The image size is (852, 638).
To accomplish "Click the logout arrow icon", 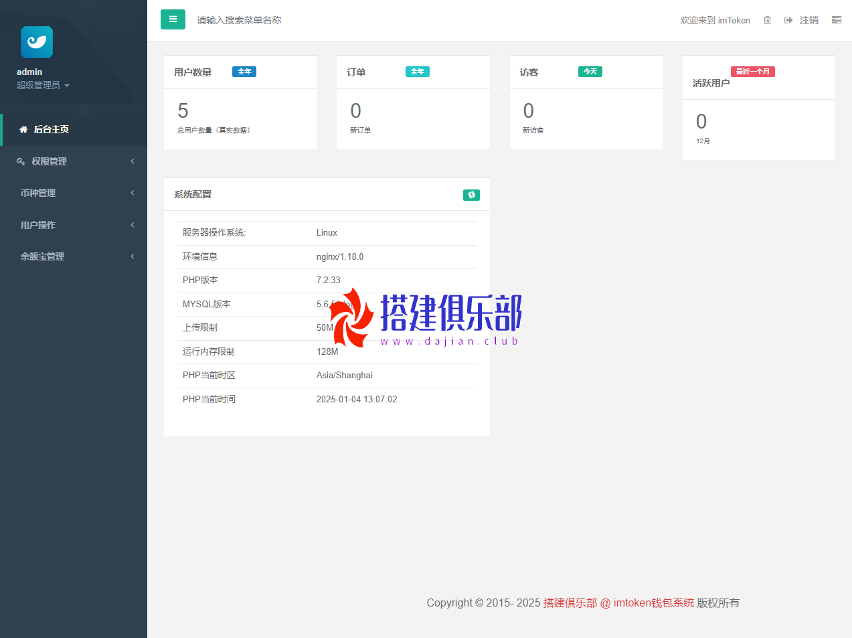I will coord(788,20).
